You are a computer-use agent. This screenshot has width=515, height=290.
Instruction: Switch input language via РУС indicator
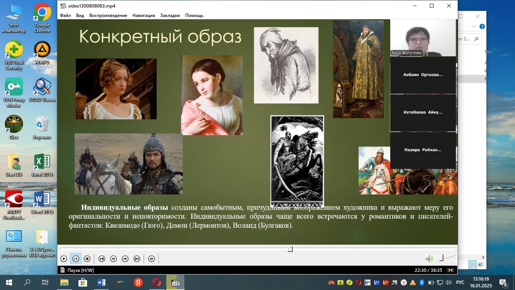[x=460, y=282]
